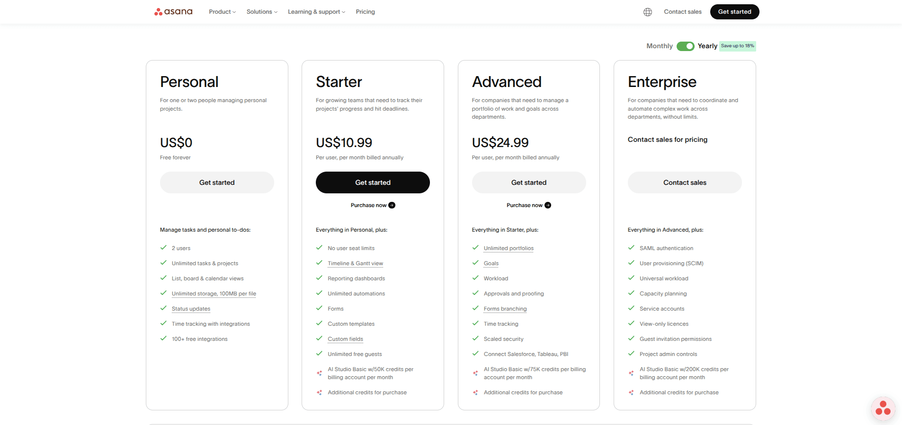Image resolution: width=902 pixels, height=425 pixels.
Task: Click the checkmark next to Capacity planning
Action: pyautogui.click(x=631, y=293)
